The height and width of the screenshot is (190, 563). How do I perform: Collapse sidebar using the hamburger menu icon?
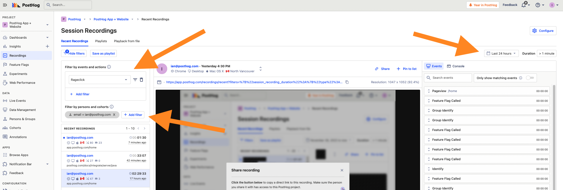click(5, 5)
